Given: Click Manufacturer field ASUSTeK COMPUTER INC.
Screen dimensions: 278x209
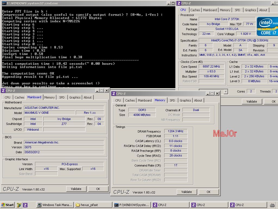Looking at the screenshot, I should click(64, 108).
